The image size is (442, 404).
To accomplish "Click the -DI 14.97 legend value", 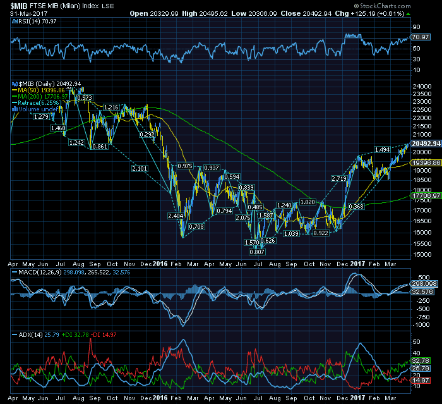I will pos(104,335).
